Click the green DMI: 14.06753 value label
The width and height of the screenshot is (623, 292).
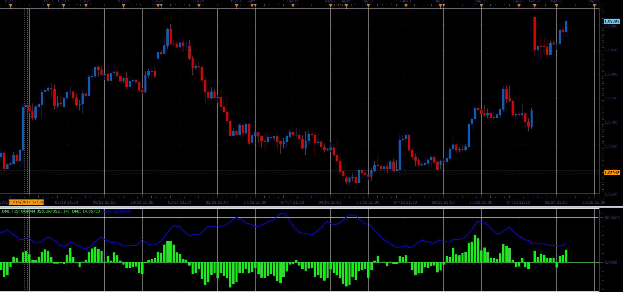pyautogui.click(x=86, y=211)
